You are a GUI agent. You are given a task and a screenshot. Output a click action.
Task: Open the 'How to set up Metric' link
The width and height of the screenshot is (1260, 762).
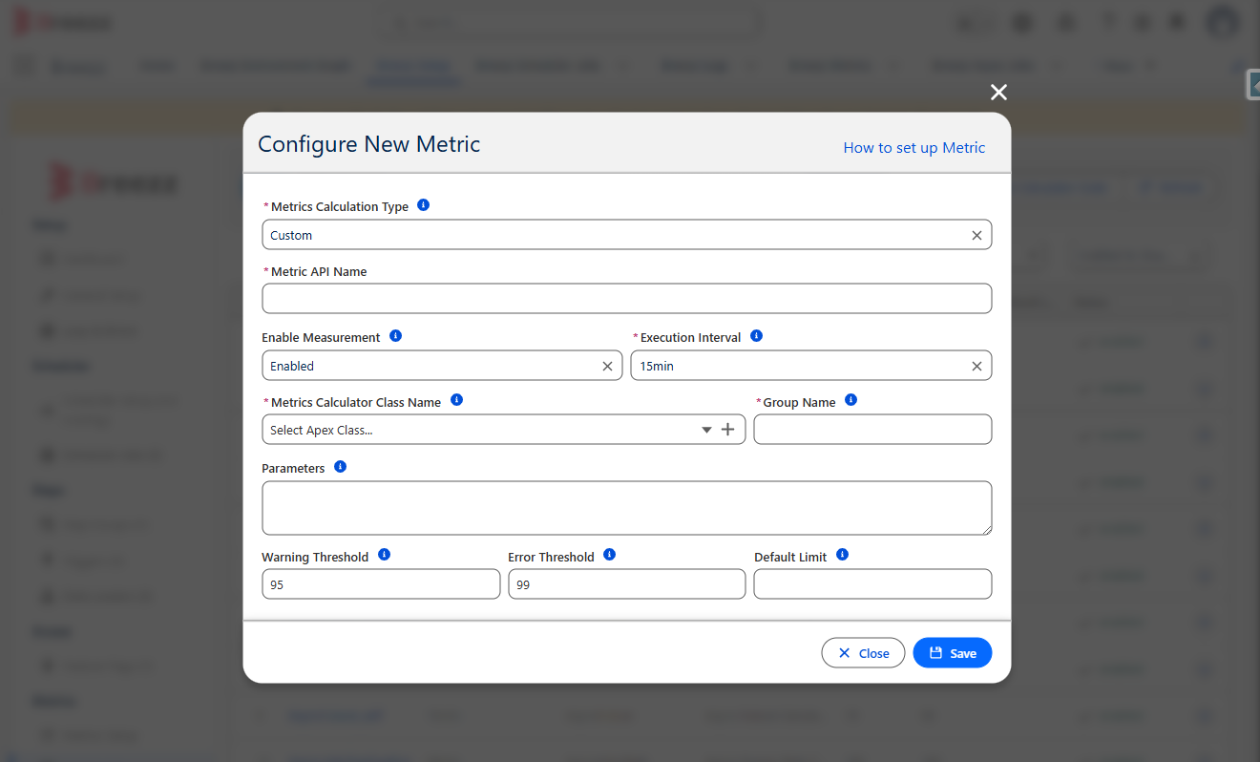(913, 147)
